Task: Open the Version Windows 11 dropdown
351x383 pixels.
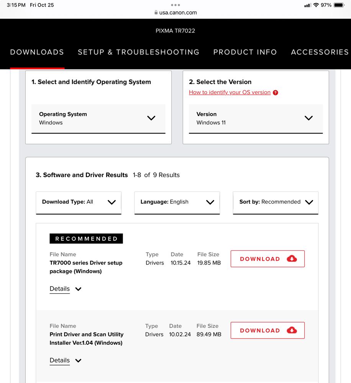Action: point(256,118)
